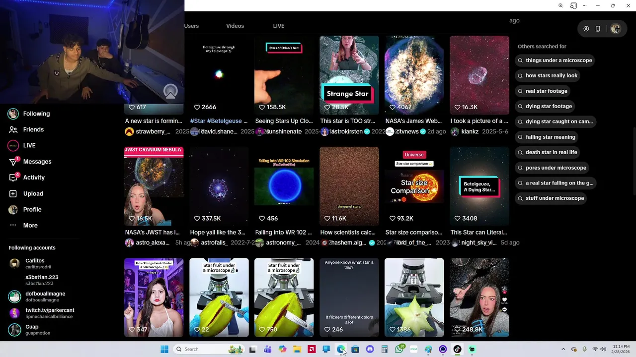636x357 pixels.
Task: Open the Following feed icon
Action: (x=13, y=114)
